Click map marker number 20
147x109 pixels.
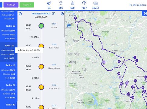coord(104,62)
